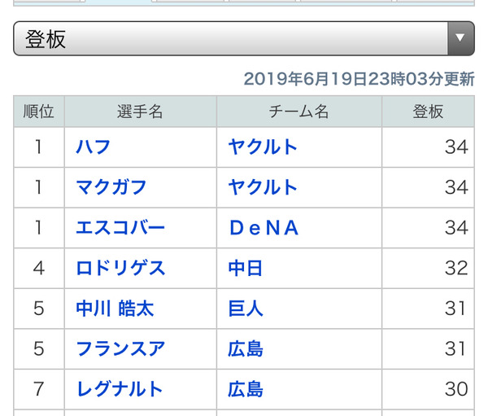Open player ロドリゲス profile link

pos(120,268)
